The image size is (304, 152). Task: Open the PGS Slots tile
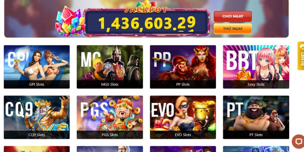point(110,117)
